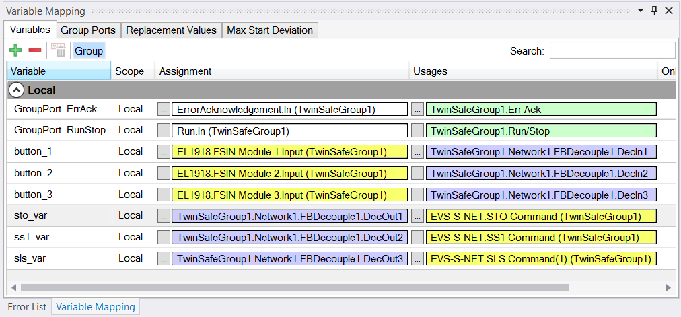
Task: Click the FBDecouple1.DecIn1 usage field
Action: pos(541,151)
